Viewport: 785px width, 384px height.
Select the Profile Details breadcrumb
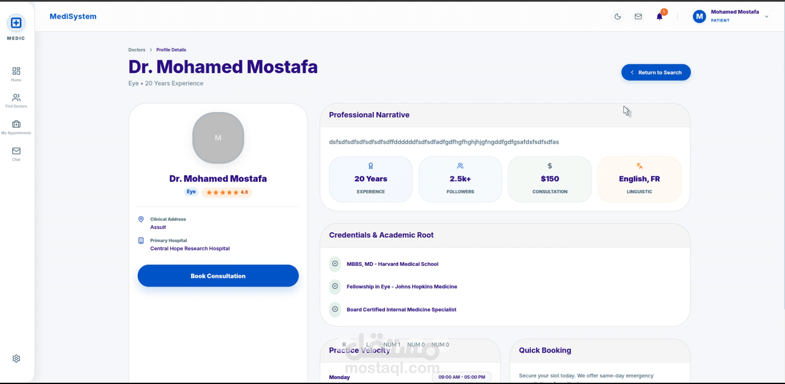pos(171,50)
